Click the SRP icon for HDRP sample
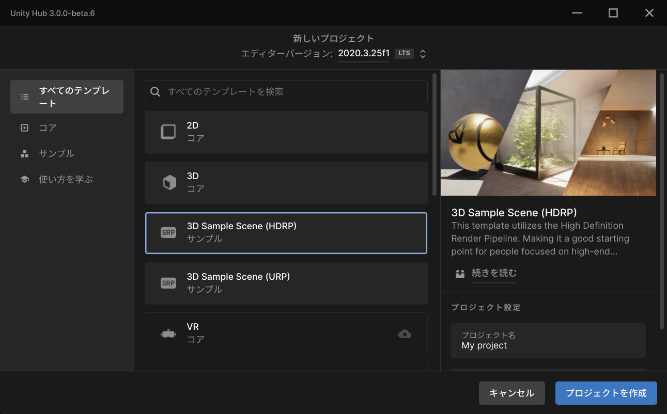 tap(168, 233)
